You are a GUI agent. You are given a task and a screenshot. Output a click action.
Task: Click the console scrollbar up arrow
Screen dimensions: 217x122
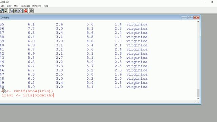pos(198,21)
